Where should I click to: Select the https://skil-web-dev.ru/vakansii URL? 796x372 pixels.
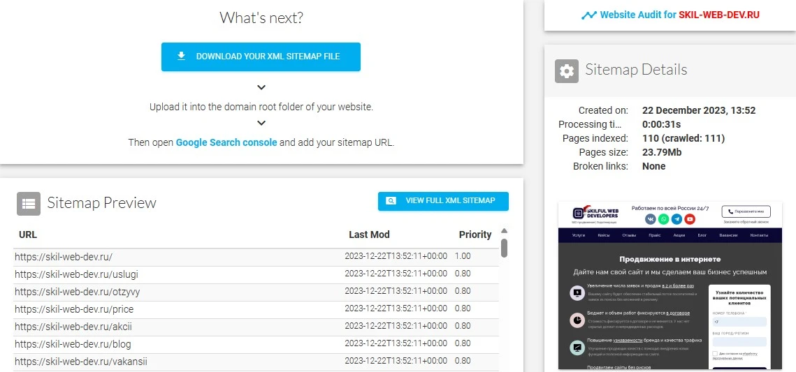coord(80,362)
